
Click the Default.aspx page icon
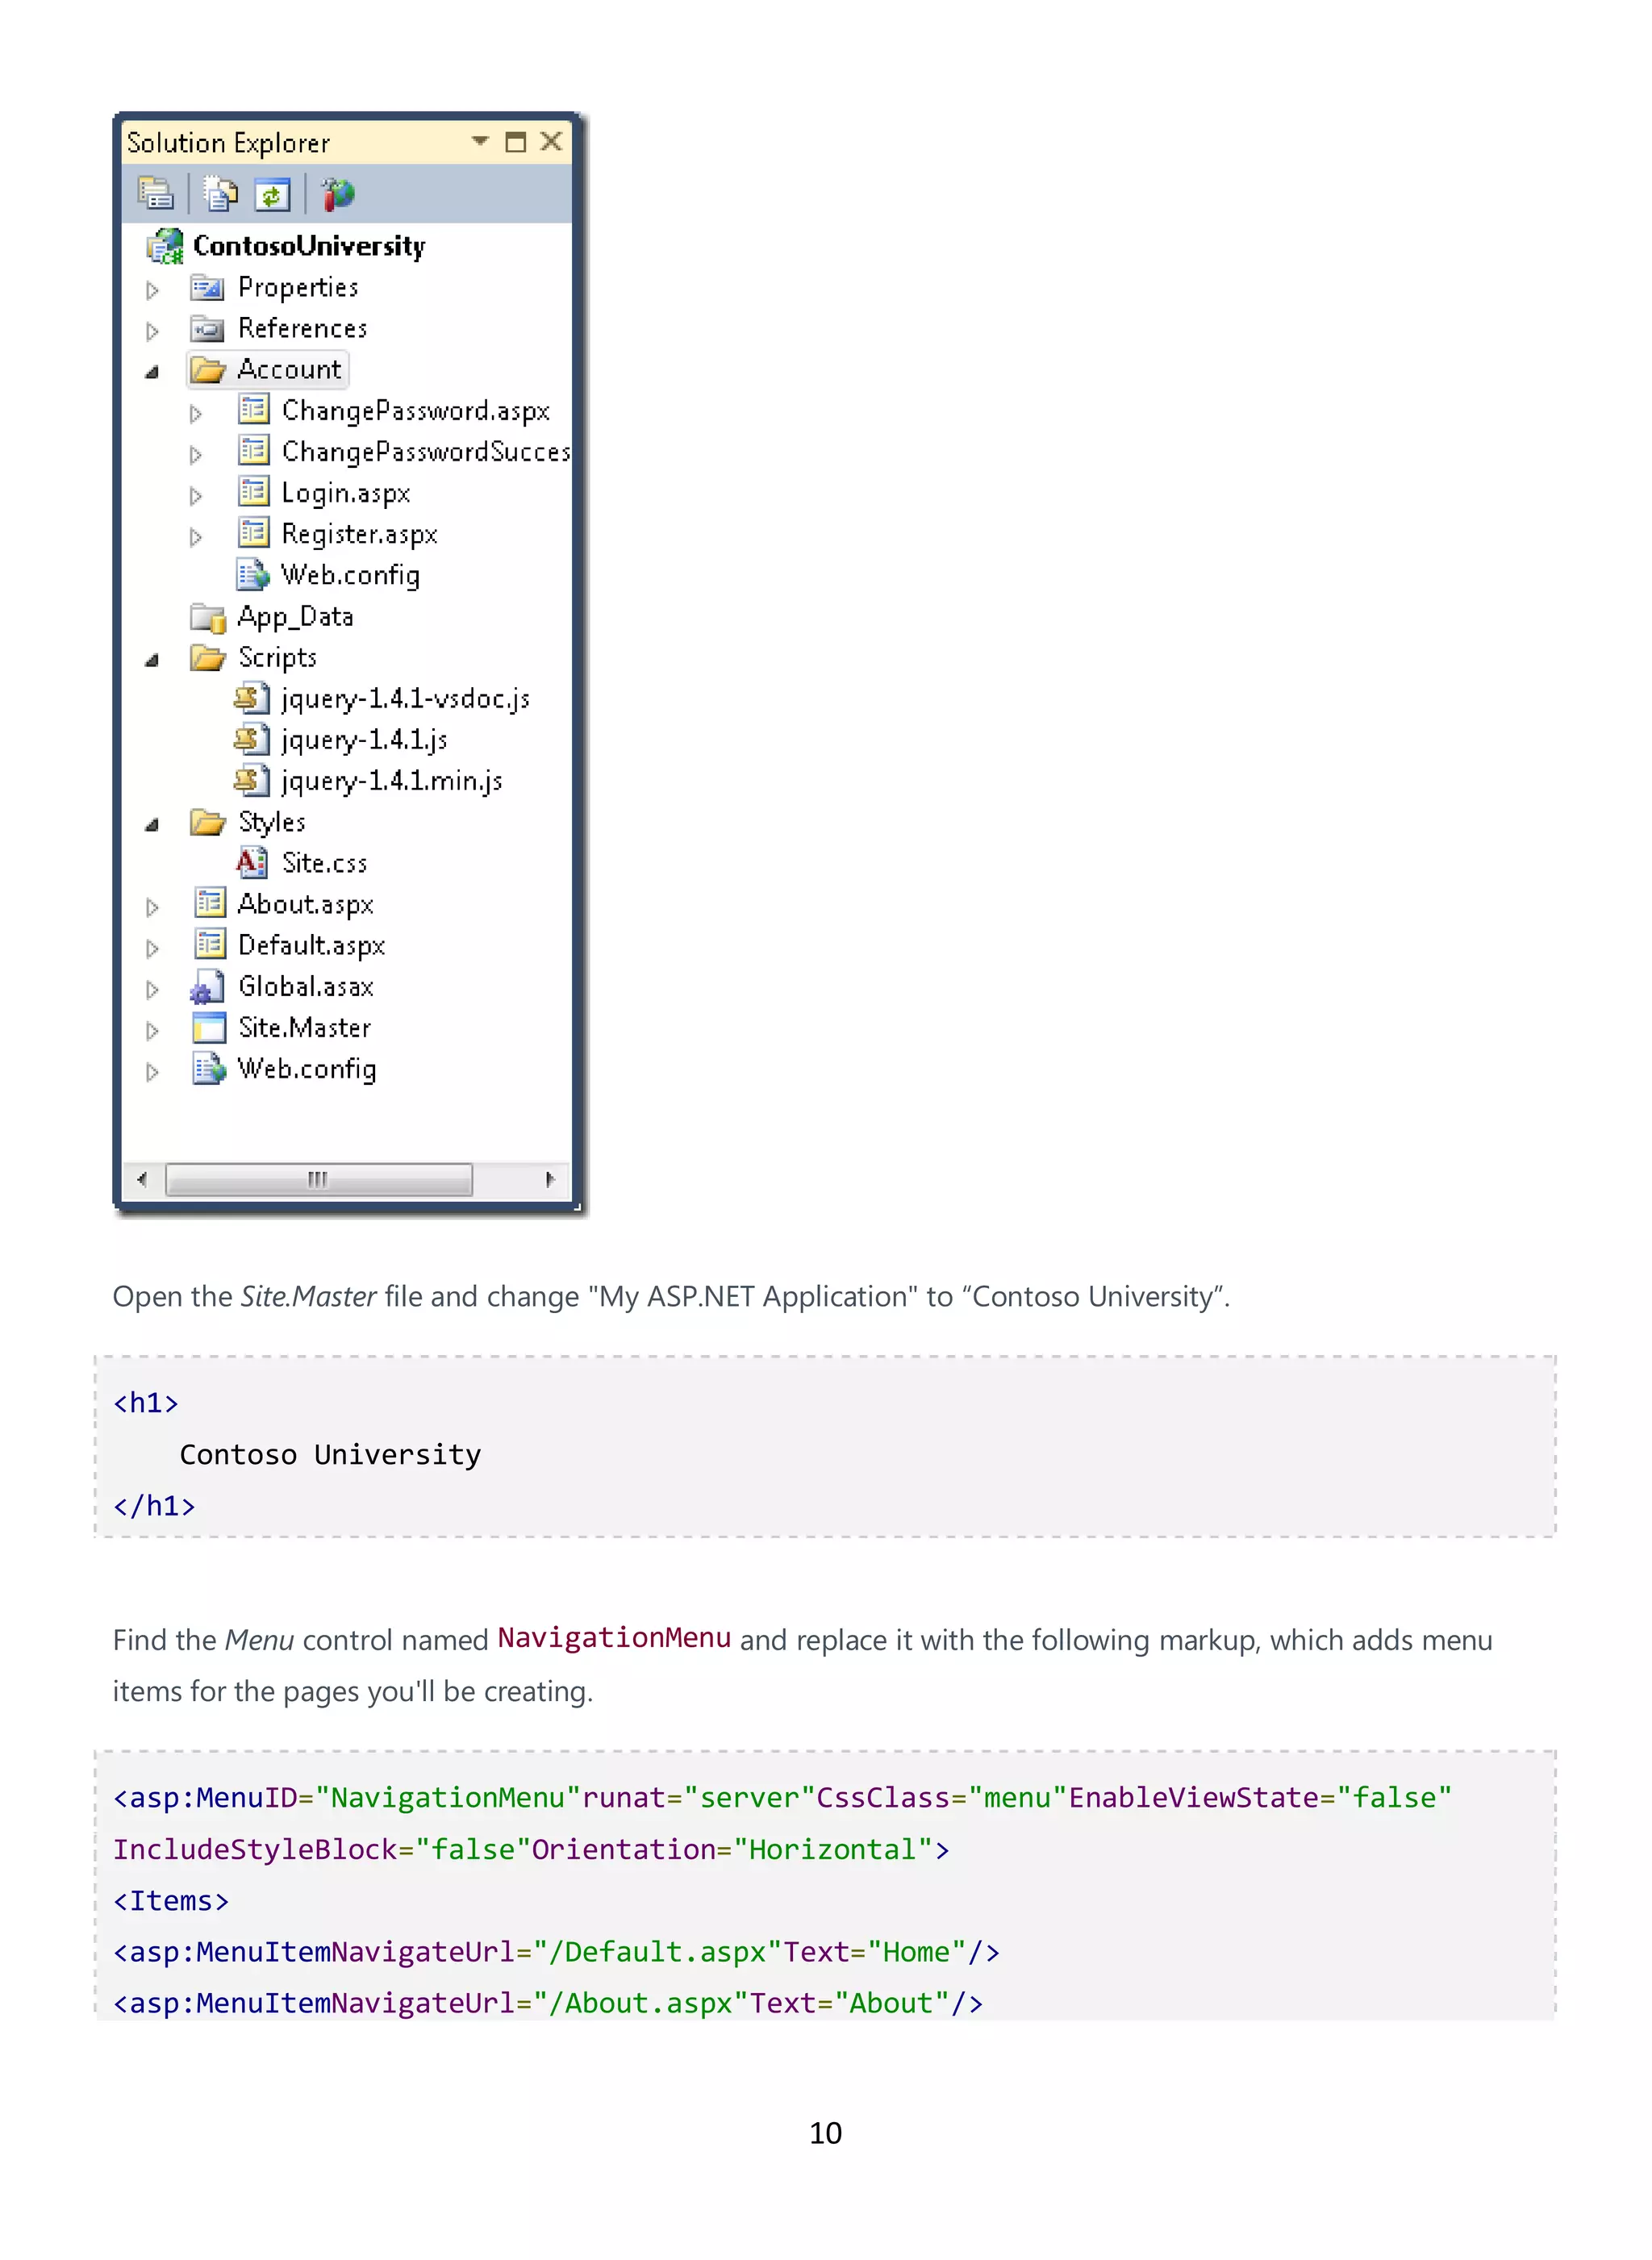210,944
